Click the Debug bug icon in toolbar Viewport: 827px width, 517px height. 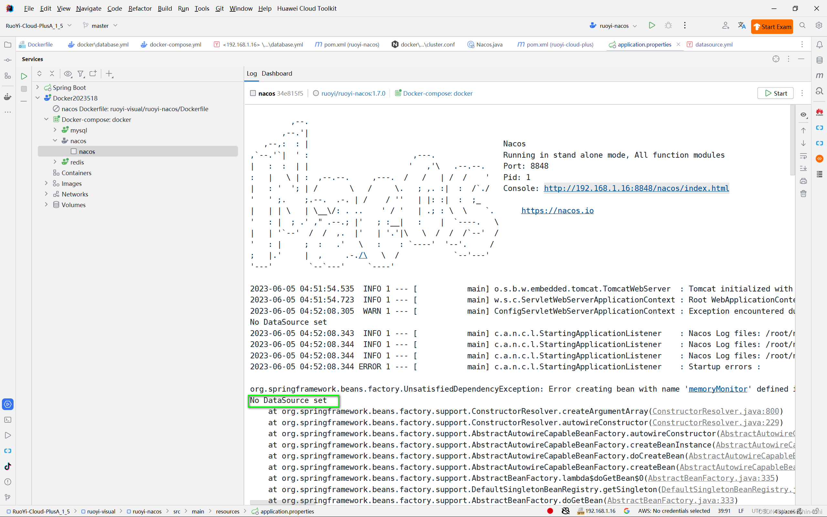[x=668, y=26]
